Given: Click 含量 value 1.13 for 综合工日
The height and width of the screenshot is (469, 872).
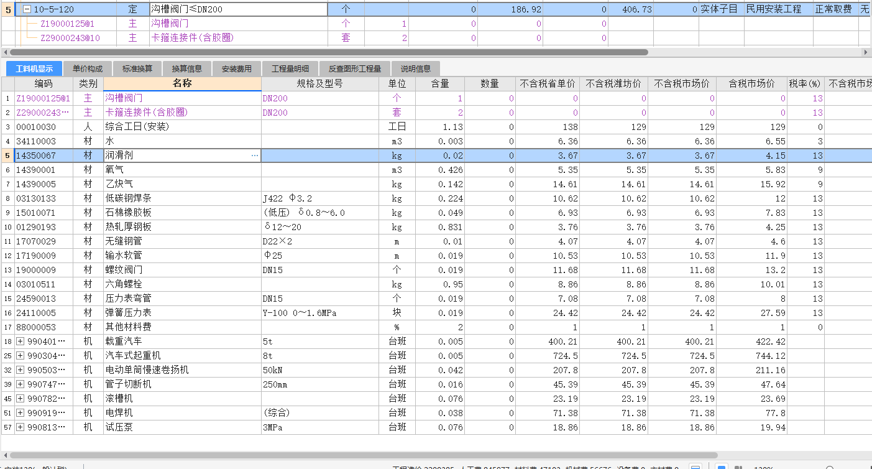Looking at the screenshot, I should pos(440,127).
